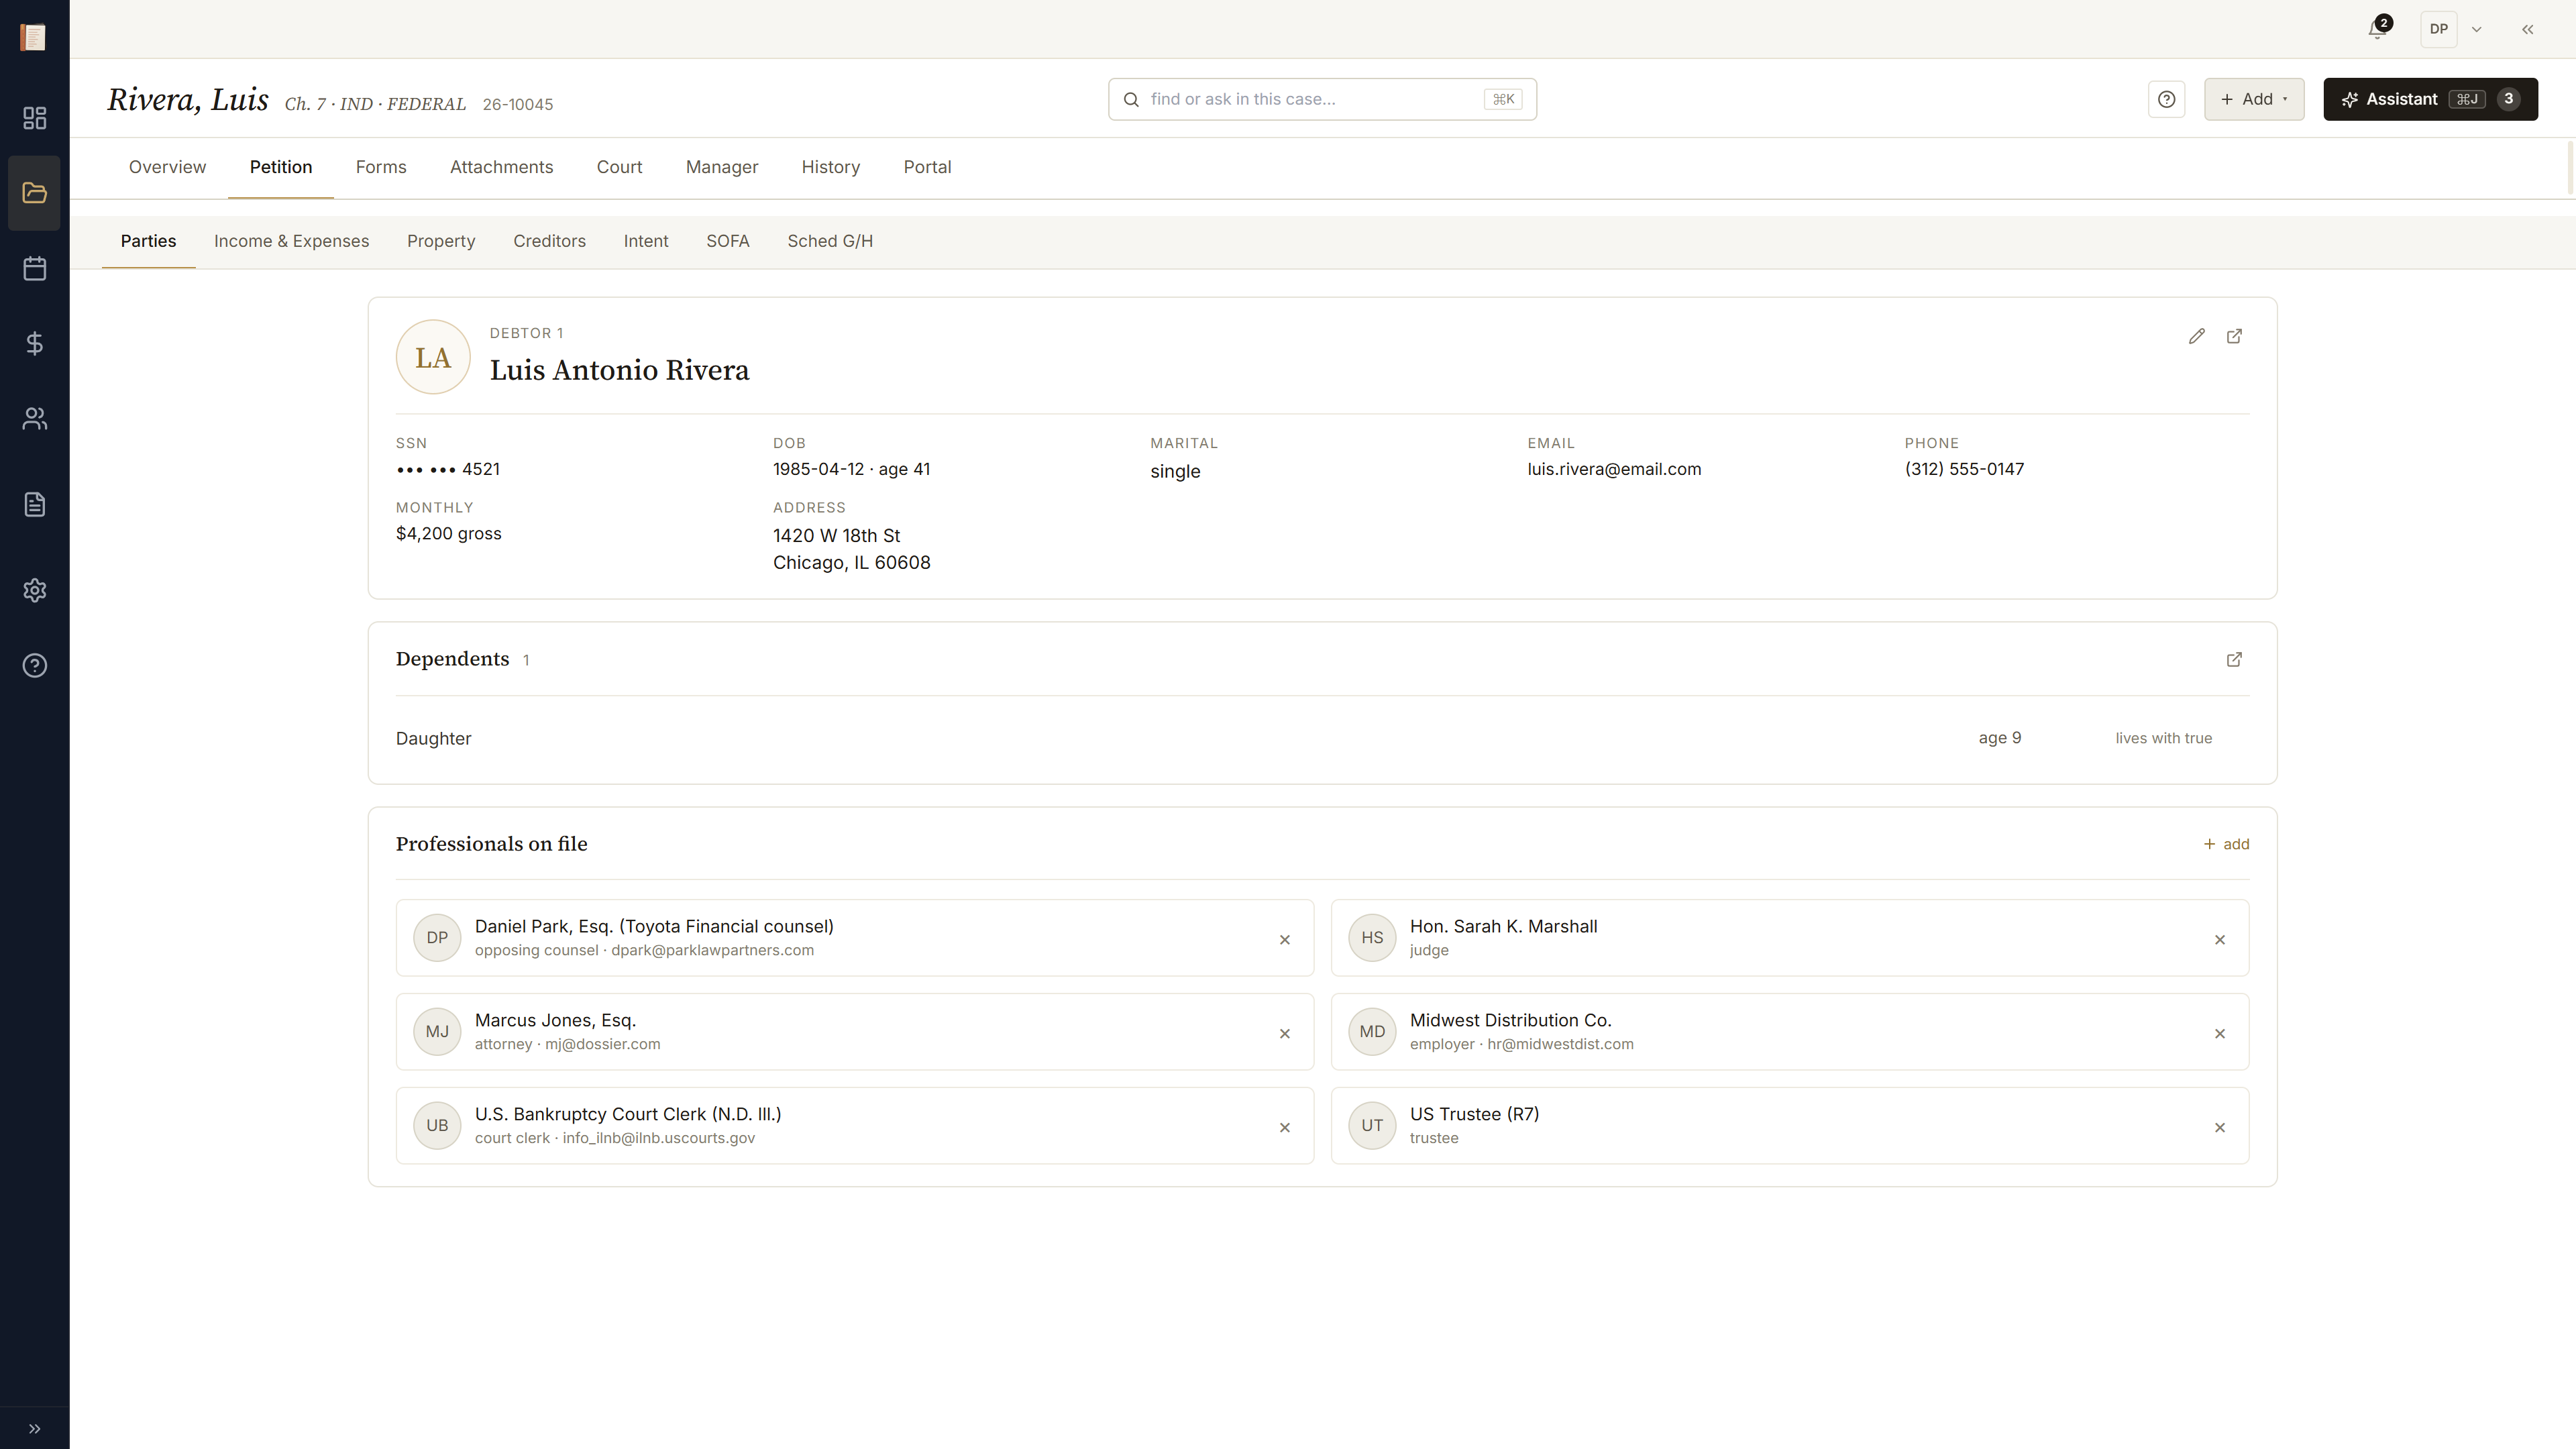Click the app logo in the sidebar
Screen dimensions: 2576x1449
[x=34, y=37]
